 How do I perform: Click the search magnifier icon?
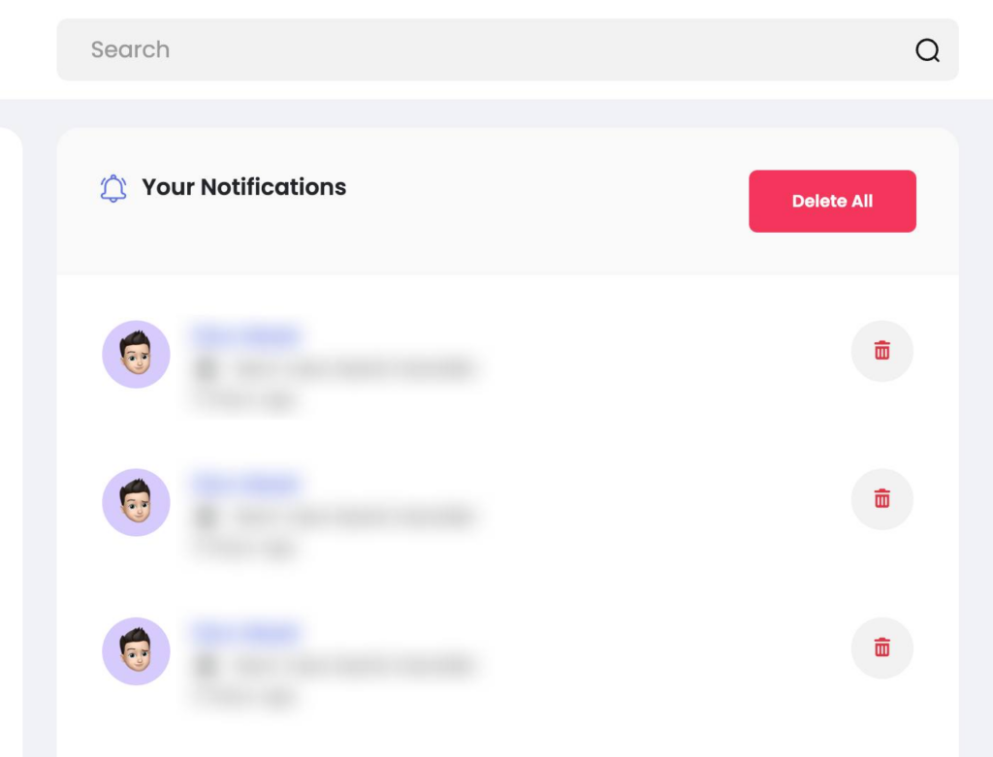[x=927, y=50]
